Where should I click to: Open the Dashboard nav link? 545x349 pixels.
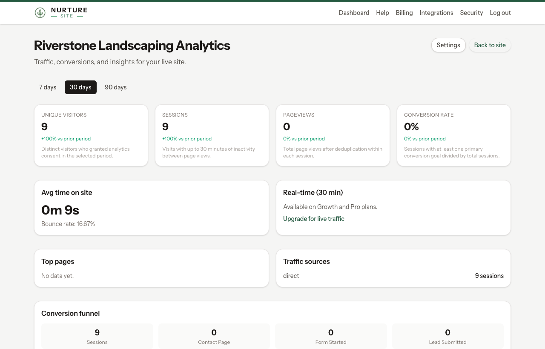(354, 13)
